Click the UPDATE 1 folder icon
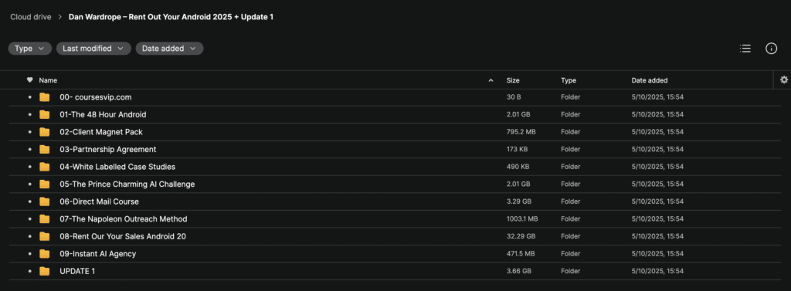The height and width of the screenshot is (291, 791). coord(44,272)
